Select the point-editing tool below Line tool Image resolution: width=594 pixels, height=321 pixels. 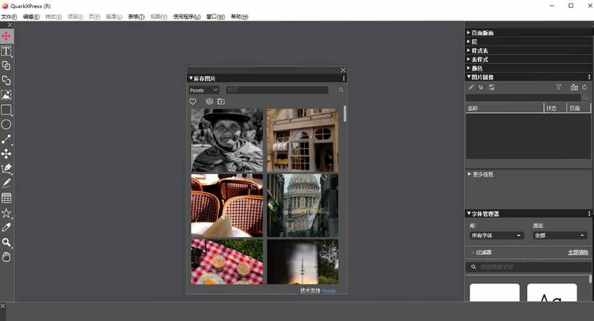pyautogui.click(x=7, y=154)
